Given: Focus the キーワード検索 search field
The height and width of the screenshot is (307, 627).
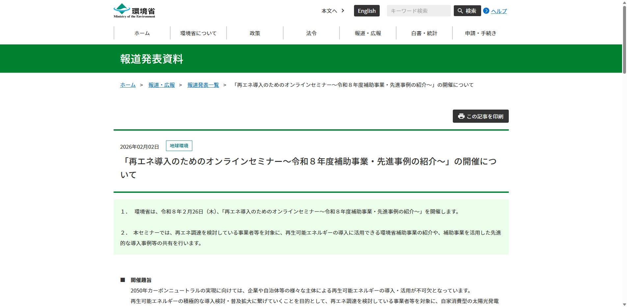Looking at the screenshot, I should coord(418,11).
